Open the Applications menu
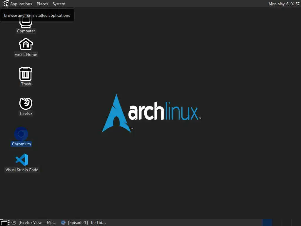The height and width of the screenshot is (226, 301). pyautogui.click(x=21, y=4)
